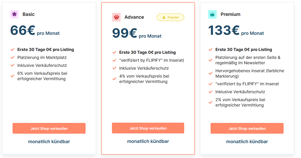
Task: Click the purple star Basic plan icon
Action: pos(14,14)
